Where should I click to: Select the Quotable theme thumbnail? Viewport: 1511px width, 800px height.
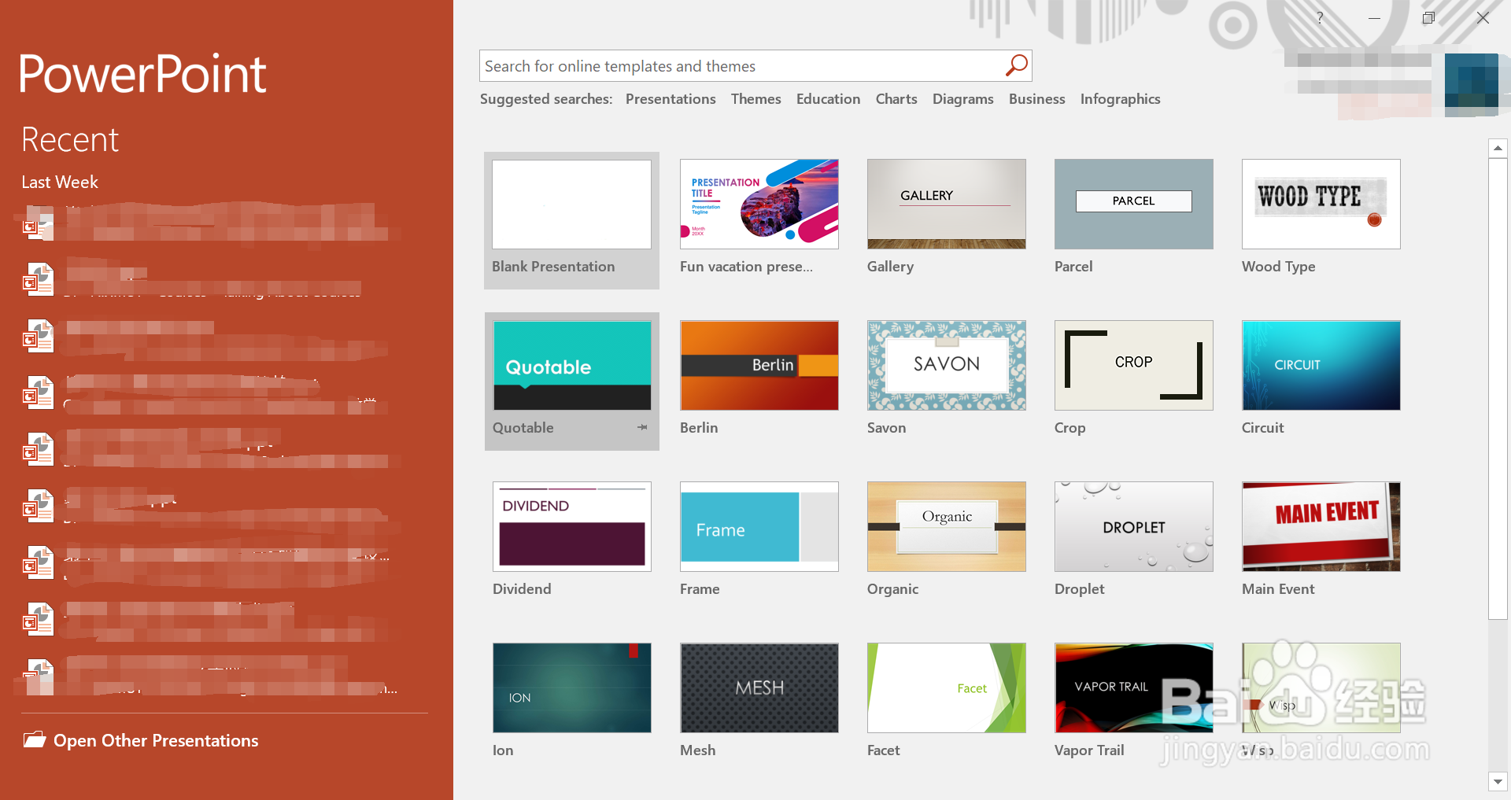(x=571, y=366)
